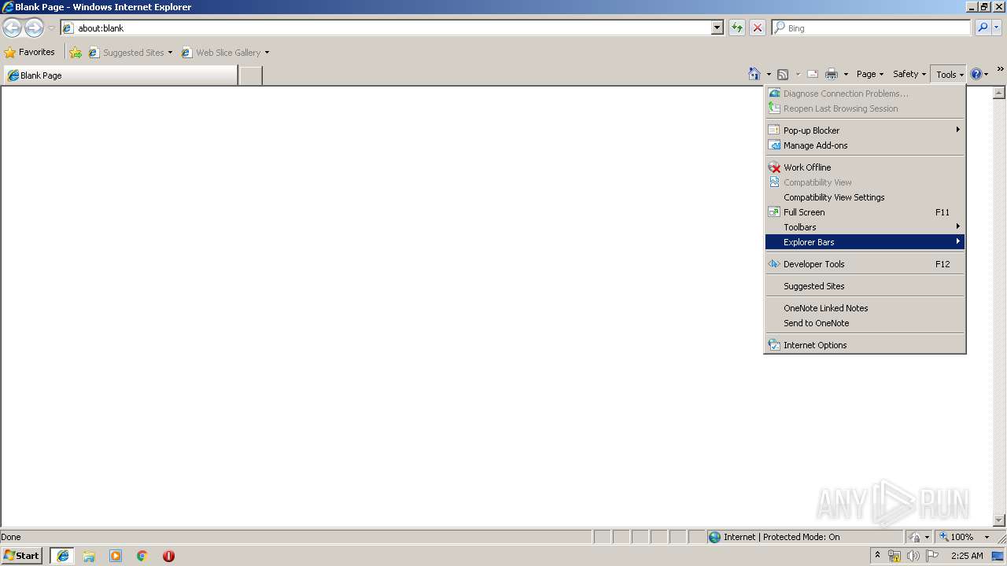The image size is (1007, 566).
Task: Toggle Suggested Sites in Tools menu
Action: [x=865, y=286]
